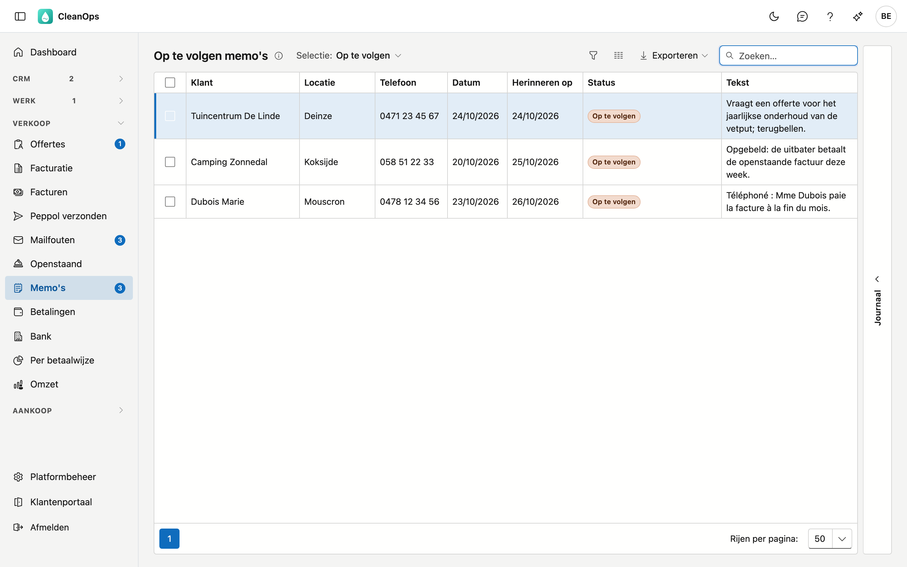Open Bank in the sidebar
Screen dimensions: 907x567
[x=69, y=336]
